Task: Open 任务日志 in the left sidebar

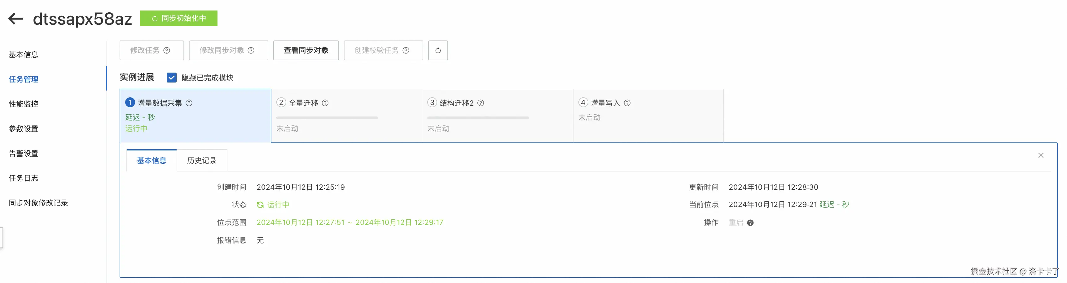Action: click(24, 178)
